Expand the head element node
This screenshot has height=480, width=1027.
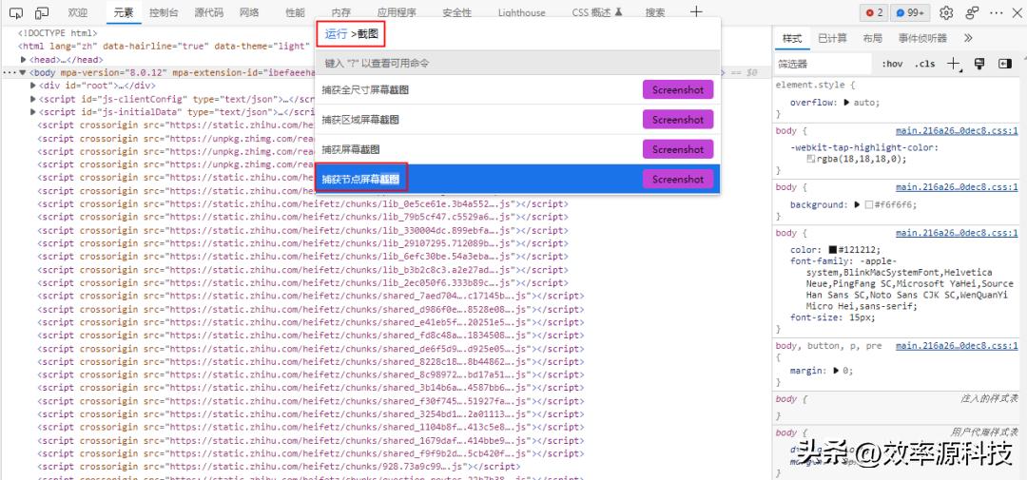click(x=24, y=60)
